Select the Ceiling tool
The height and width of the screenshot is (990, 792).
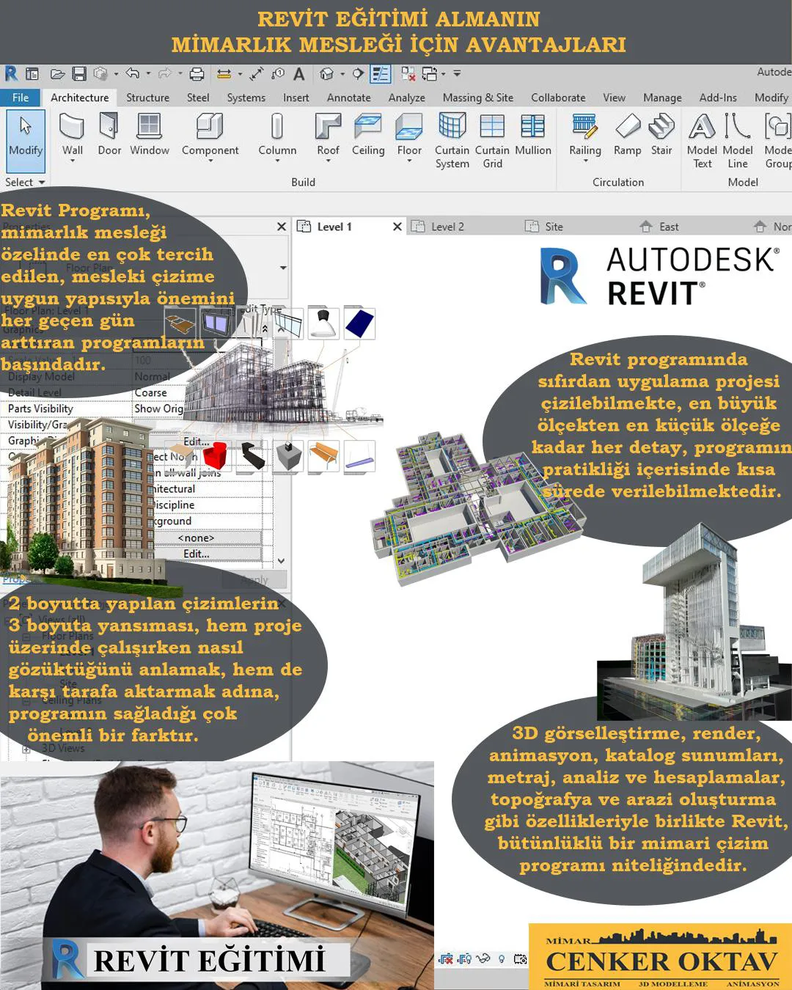tap(368, 136)
